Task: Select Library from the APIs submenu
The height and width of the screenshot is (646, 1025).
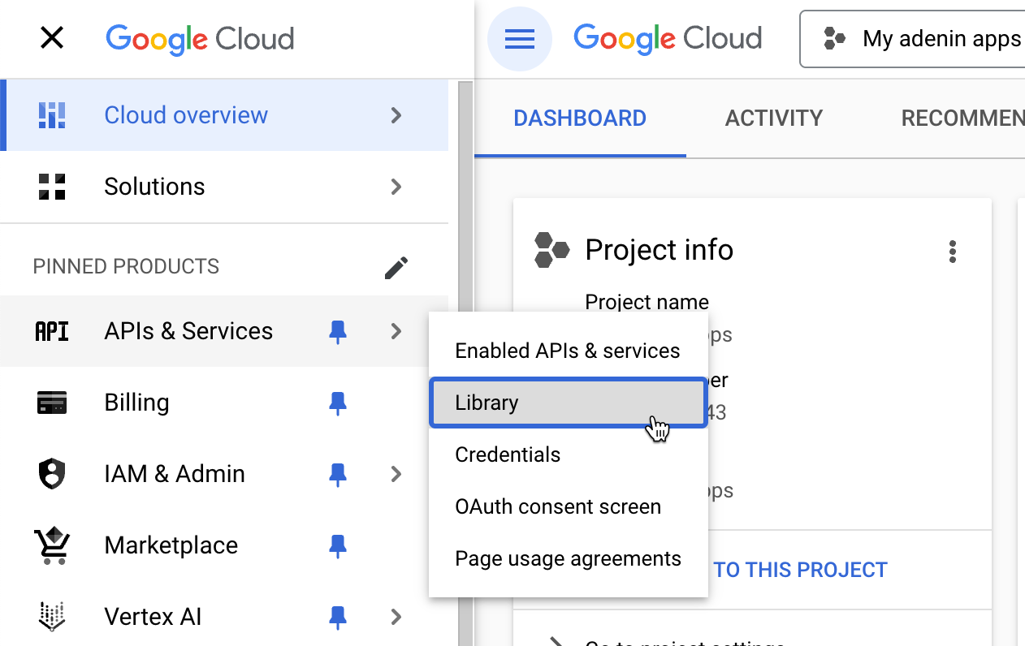Action: click(568, 403)
